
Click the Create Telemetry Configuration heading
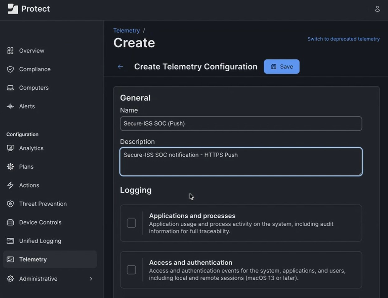click(x=196, y=67)
